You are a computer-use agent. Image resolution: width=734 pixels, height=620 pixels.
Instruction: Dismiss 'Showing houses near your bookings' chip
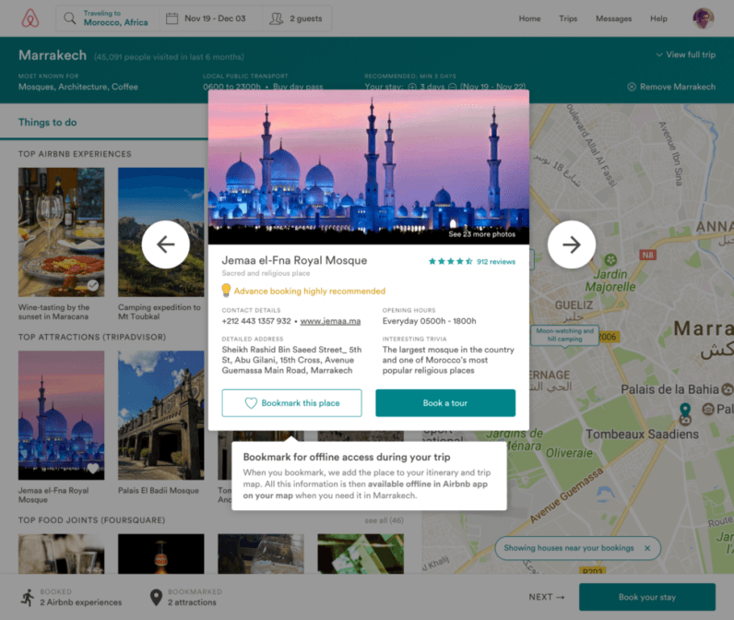click(x=647, y=548)
